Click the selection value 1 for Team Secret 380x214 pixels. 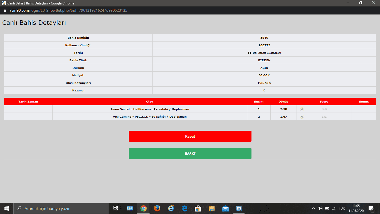(259, 109)
